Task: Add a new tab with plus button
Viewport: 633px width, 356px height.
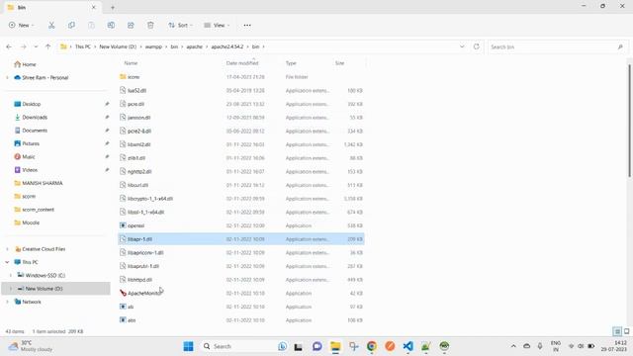Action: coord(113,7)
